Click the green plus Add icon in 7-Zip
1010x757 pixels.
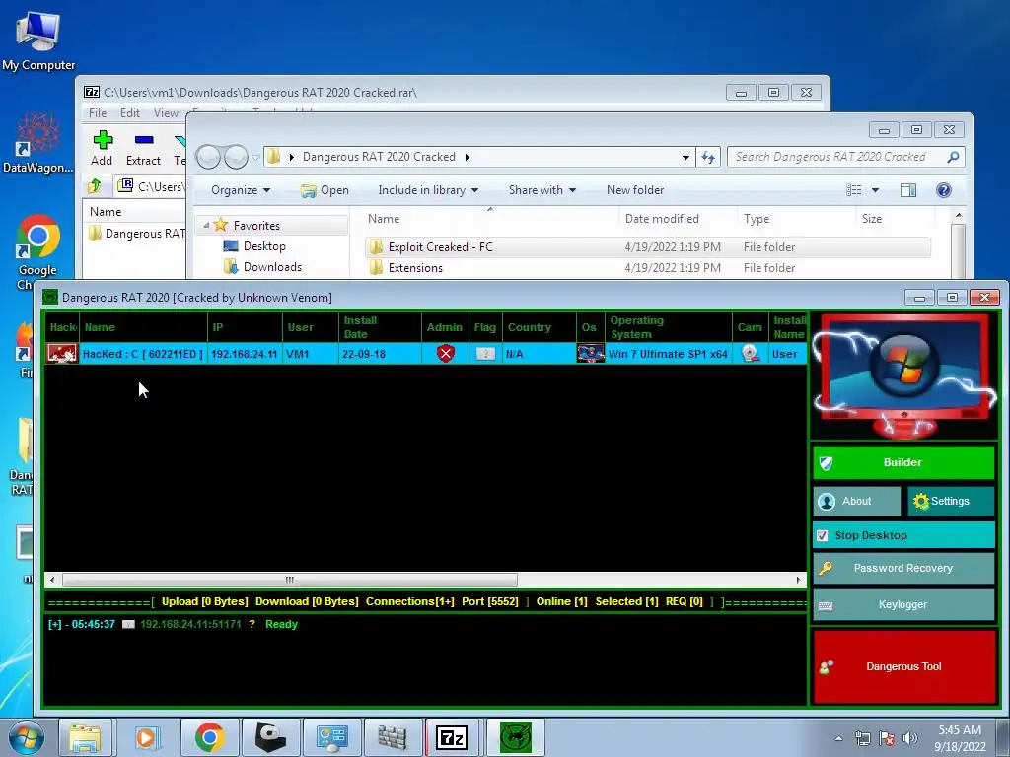pyautogui.click(x=103, y=140)
